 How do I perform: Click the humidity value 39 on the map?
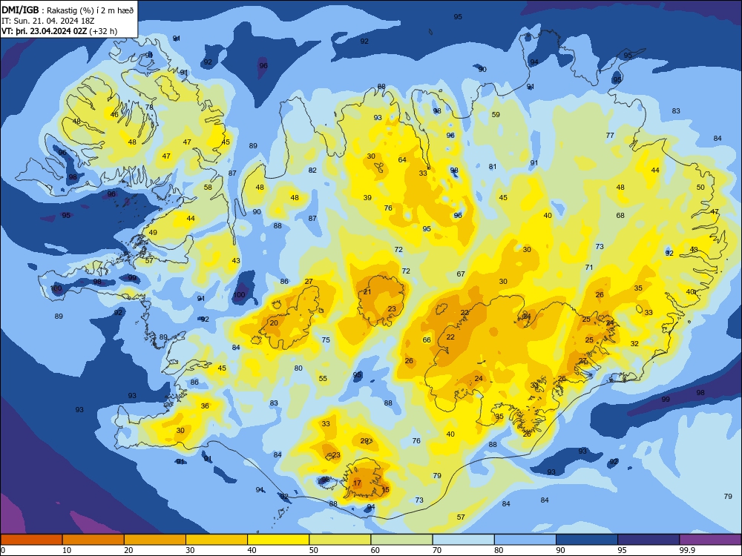[368, 198]
